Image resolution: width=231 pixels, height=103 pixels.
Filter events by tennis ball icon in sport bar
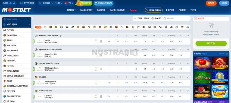(x=56, y=27)
